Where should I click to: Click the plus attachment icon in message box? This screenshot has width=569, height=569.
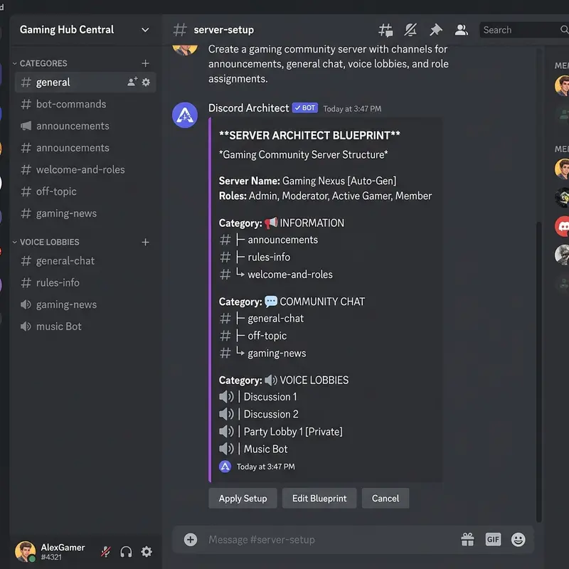[190, 540]
